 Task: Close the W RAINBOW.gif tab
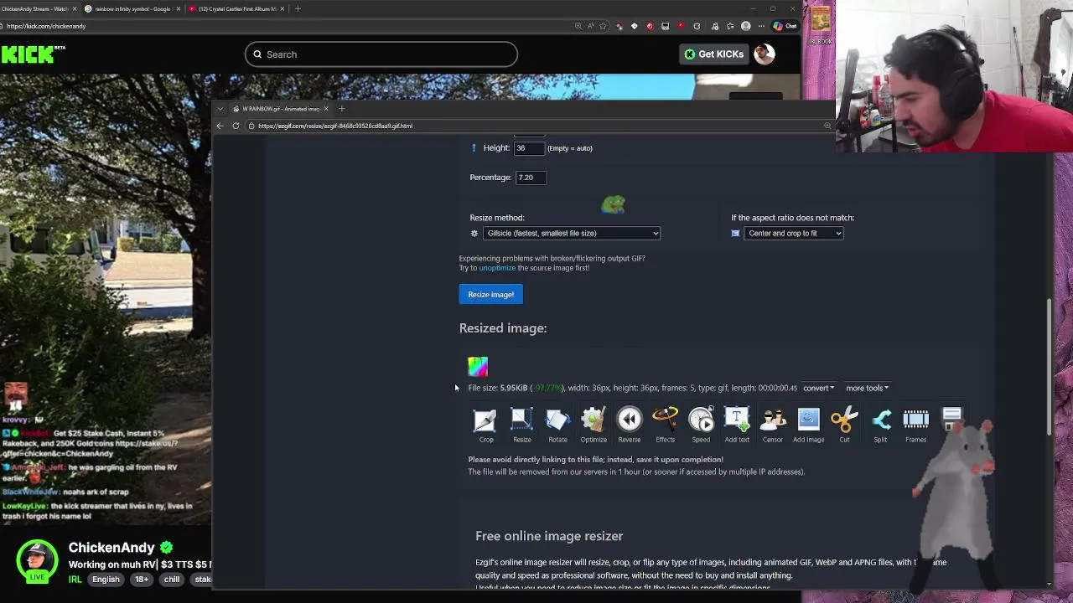pyautogui.click(x=326, y=109)
